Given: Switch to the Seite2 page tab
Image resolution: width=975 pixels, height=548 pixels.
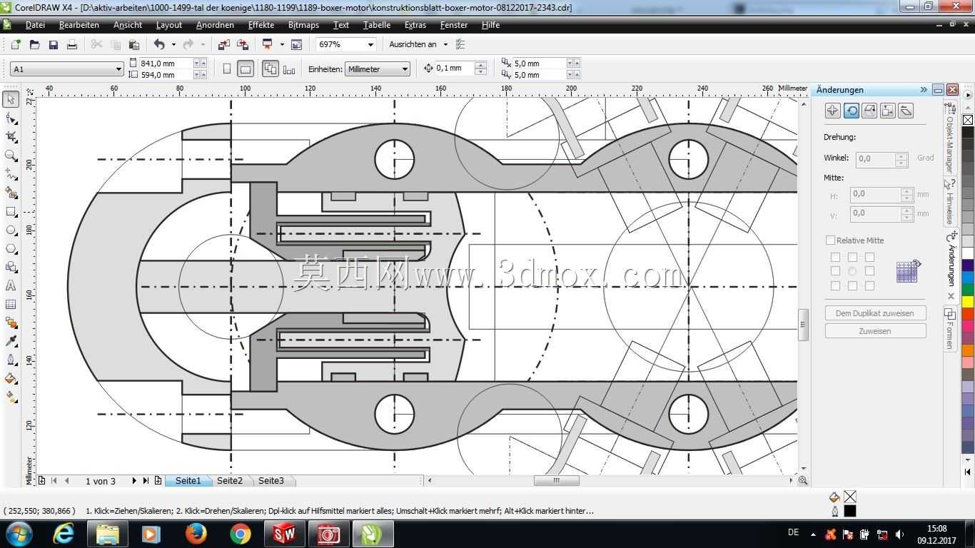Looking at the screenshot, I should tap(230, 481).
